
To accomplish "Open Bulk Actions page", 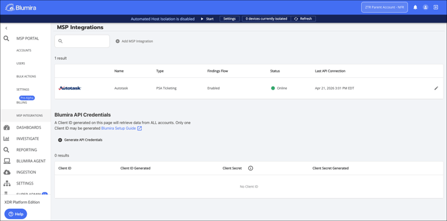I will (26, 77).
